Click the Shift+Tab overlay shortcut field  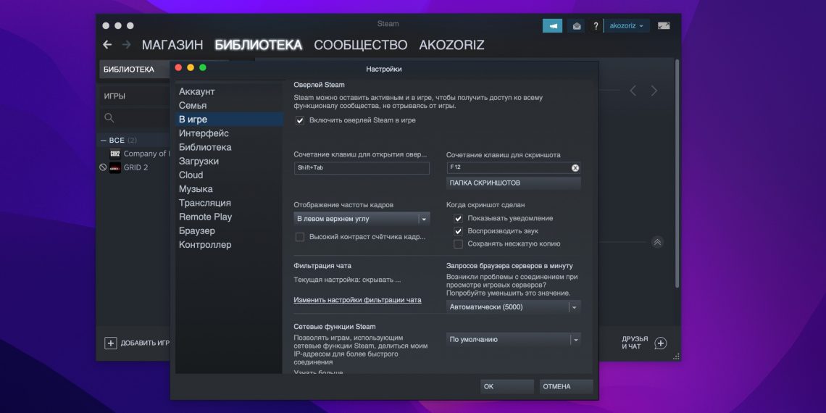point(361,167)
